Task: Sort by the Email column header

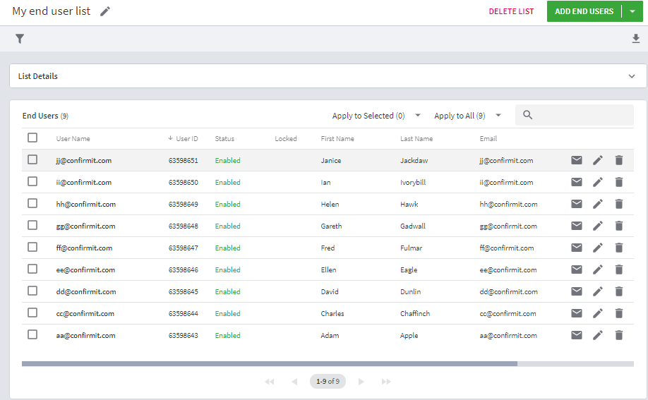Action: 488,139
